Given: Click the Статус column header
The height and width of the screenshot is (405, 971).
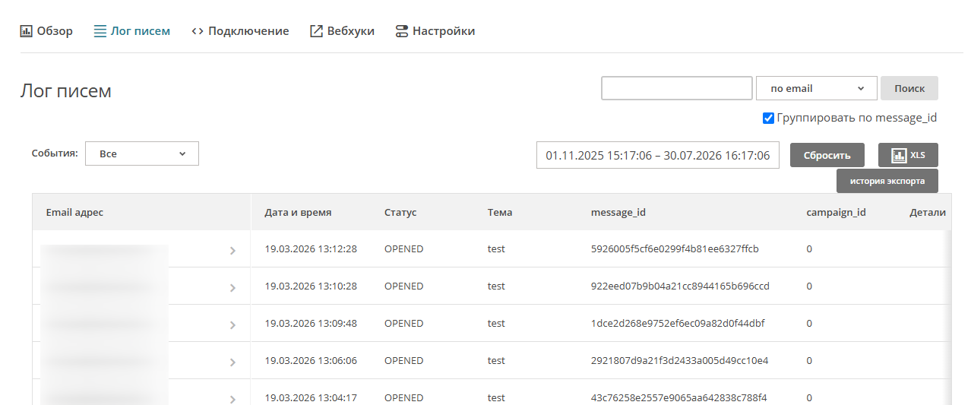Looking at the screenshot, I should point(400,212).
